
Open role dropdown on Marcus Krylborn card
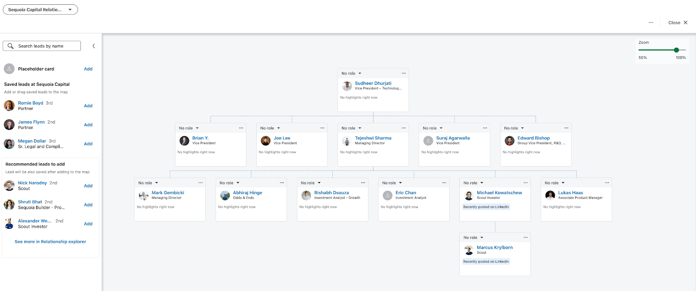coord(473,238)
